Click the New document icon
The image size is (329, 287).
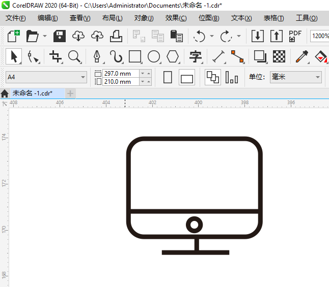(x=14, y=36)
